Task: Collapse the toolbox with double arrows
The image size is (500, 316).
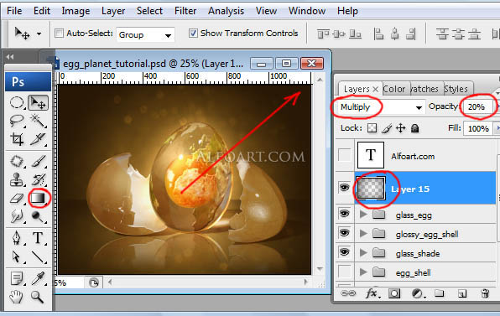Action: 10,57
